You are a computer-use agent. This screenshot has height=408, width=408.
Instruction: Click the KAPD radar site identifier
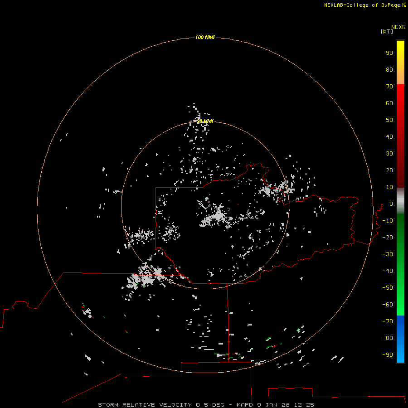245,405
